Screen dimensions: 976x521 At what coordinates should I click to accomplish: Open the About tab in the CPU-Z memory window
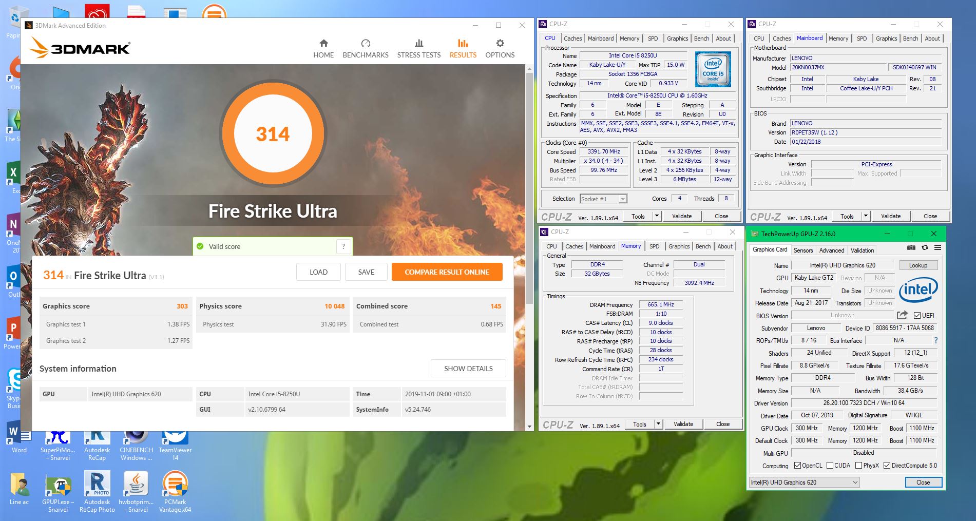(x=725, y=246)
